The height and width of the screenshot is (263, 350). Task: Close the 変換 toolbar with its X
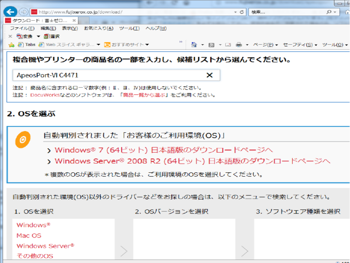click(x=10, y=36)
